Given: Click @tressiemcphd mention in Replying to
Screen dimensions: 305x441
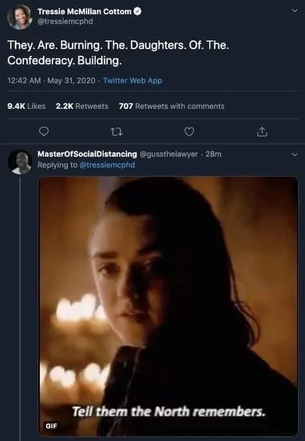Looking at the screenshot, I should point(107,165).
